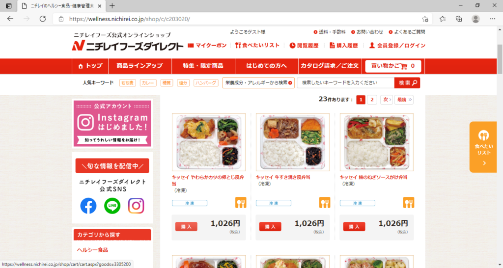Add this page to favorites star
Image resolution: width=503 pixels, height=268 pixels.
pos(425,19)
